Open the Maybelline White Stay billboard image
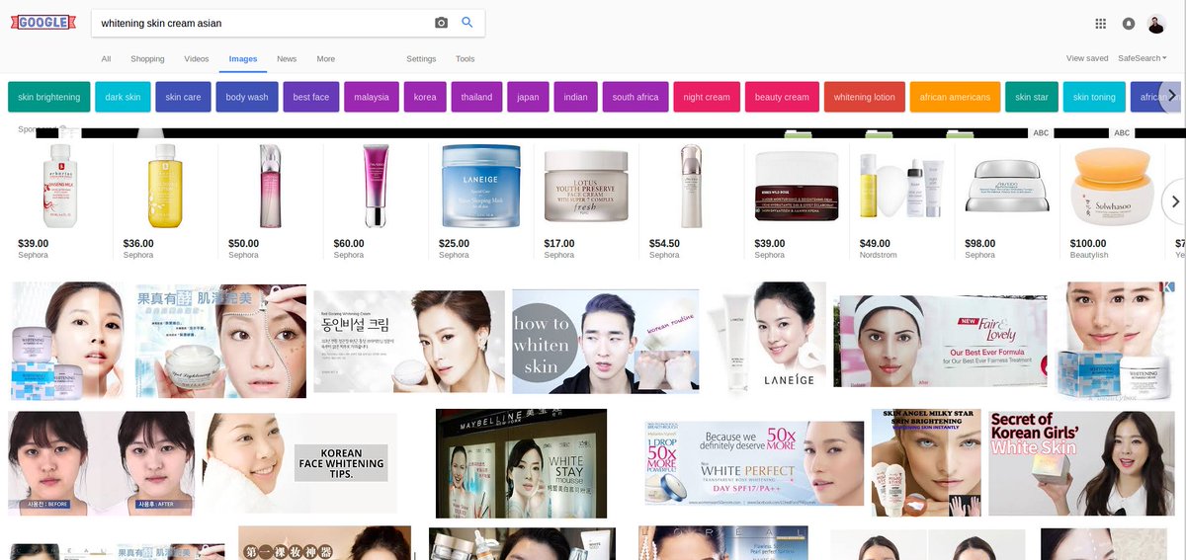This screenshot has width=1186, height=560. (x=521, y=463)
